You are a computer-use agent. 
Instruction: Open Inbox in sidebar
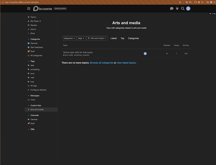click(x=33, y=100)
